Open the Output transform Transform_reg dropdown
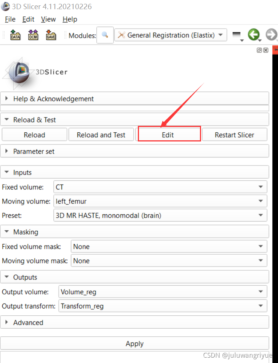Screen dimensions: 278x363 [x=163, y=306]
